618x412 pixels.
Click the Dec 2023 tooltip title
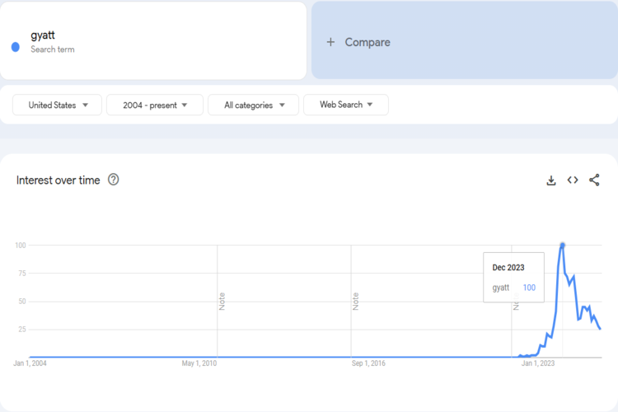click(508, 267)
